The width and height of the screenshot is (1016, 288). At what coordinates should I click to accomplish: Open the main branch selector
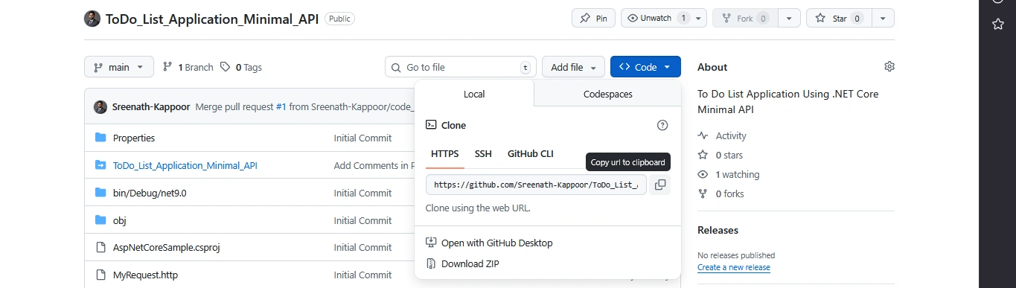coord(119,67)
